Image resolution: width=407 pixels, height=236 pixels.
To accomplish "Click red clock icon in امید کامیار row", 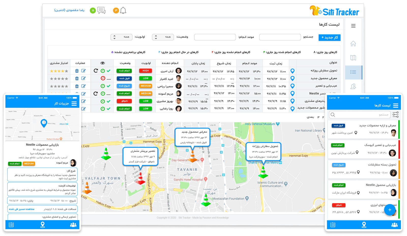I will coord(103,78).
